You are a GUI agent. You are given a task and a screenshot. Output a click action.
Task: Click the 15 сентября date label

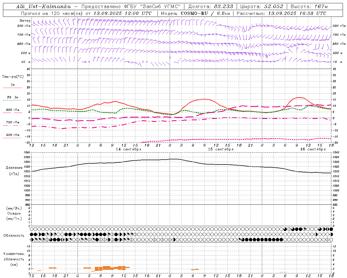tap(220, 149)
